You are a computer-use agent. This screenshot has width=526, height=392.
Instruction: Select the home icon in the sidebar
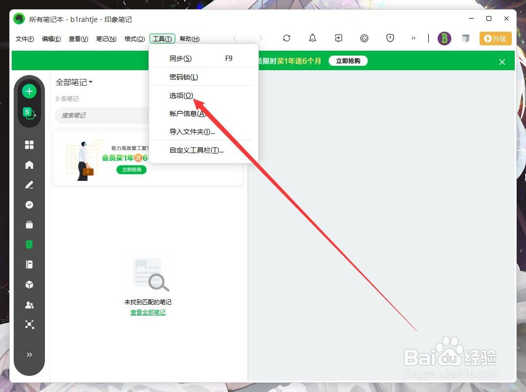click(x=29, y=165)
